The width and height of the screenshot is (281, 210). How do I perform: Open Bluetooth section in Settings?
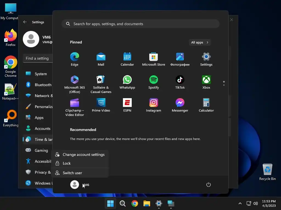tap(38, 85)
